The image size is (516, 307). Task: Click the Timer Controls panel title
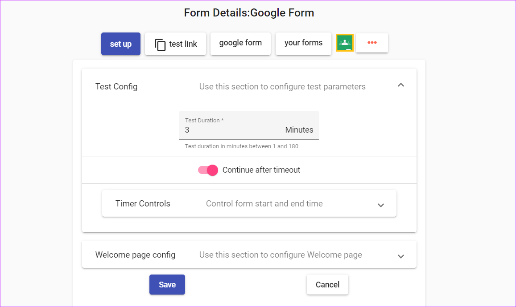[143, 204]
